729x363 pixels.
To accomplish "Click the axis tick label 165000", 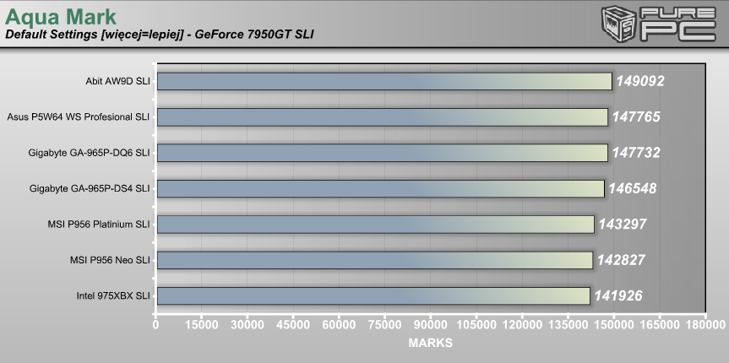I will pos(659,324).
